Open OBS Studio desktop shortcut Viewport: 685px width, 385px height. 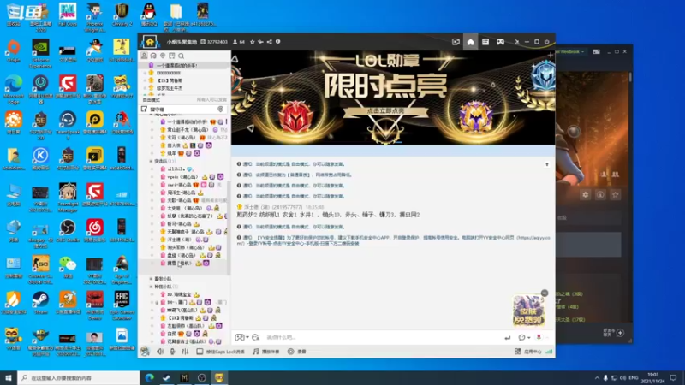click(x=68, y=230)
